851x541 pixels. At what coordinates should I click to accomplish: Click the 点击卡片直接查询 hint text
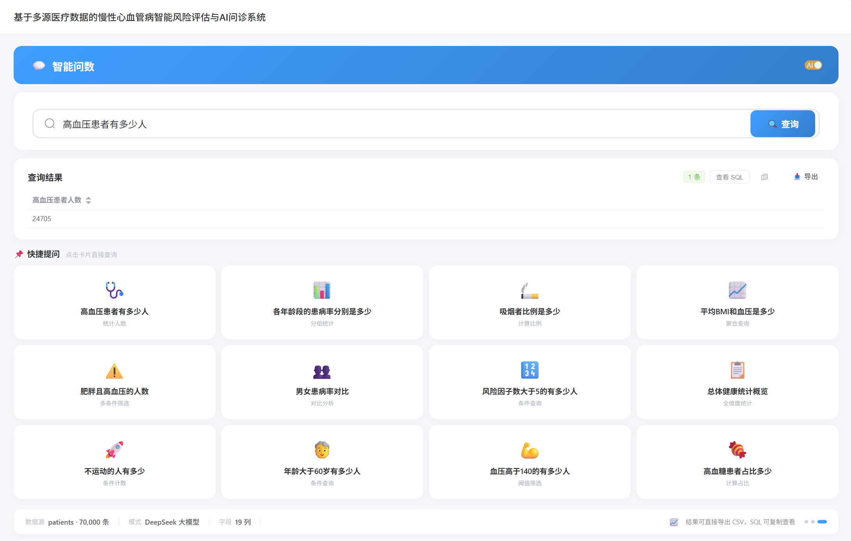coord(91,255)
